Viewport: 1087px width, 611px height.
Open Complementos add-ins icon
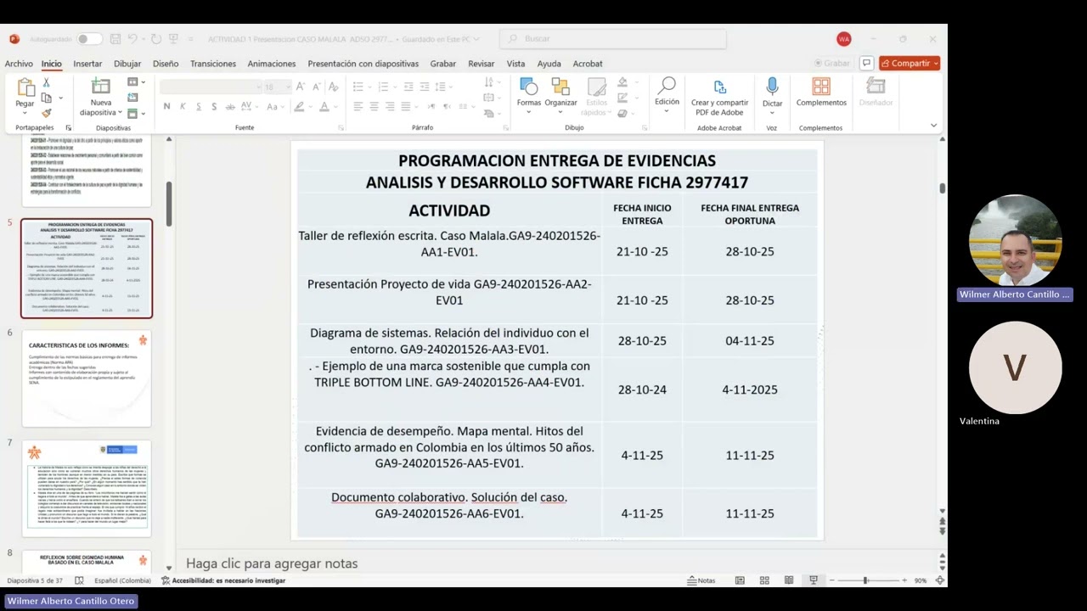tap(821, 86)
